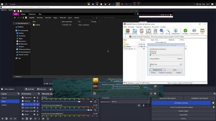Remove selected scene with trash icon

(x=6, y=119)
